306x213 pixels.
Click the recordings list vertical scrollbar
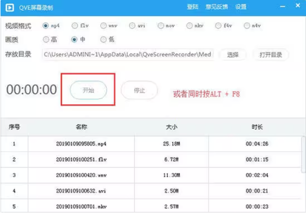tap(303, 155)
